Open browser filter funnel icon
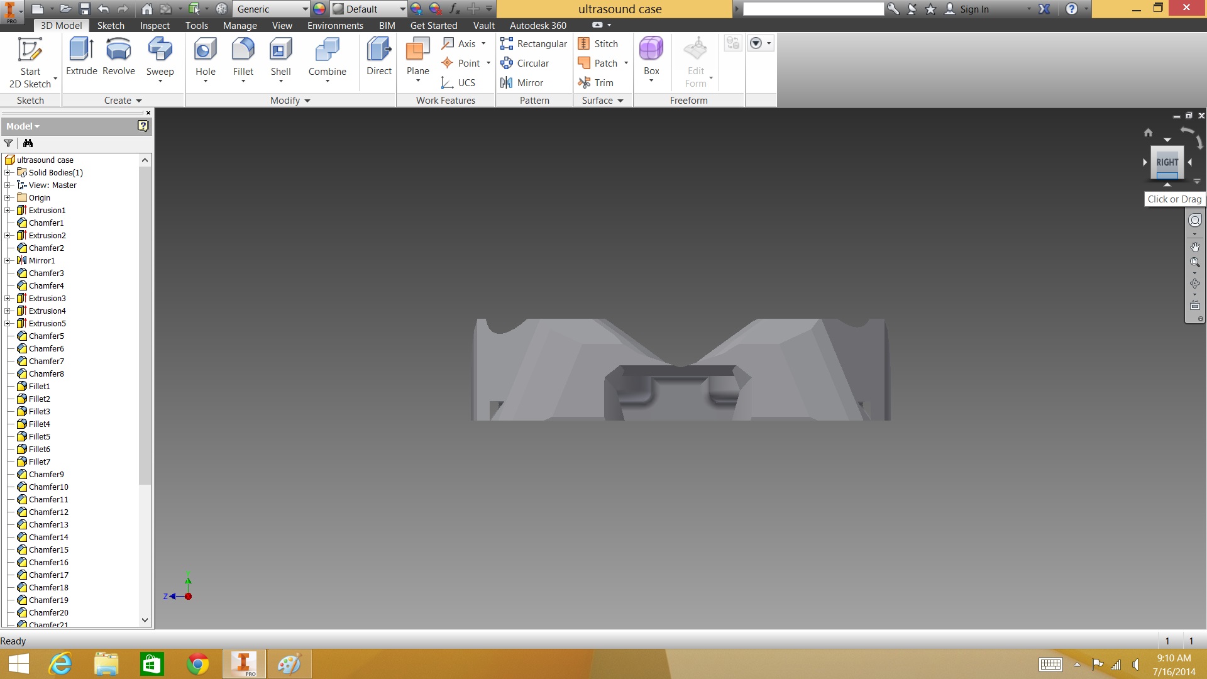The height and width of the screenshot is (679, 1207). (x=8, y=143)
